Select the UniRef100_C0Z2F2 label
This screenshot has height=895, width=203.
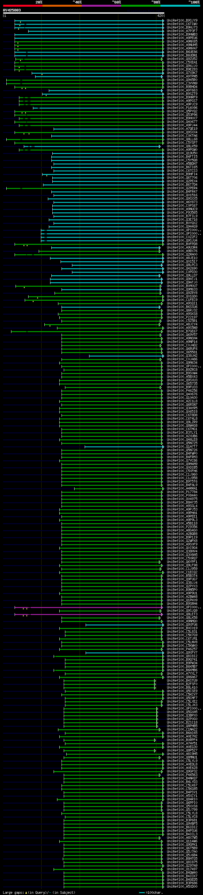click(x=182, y=237)
